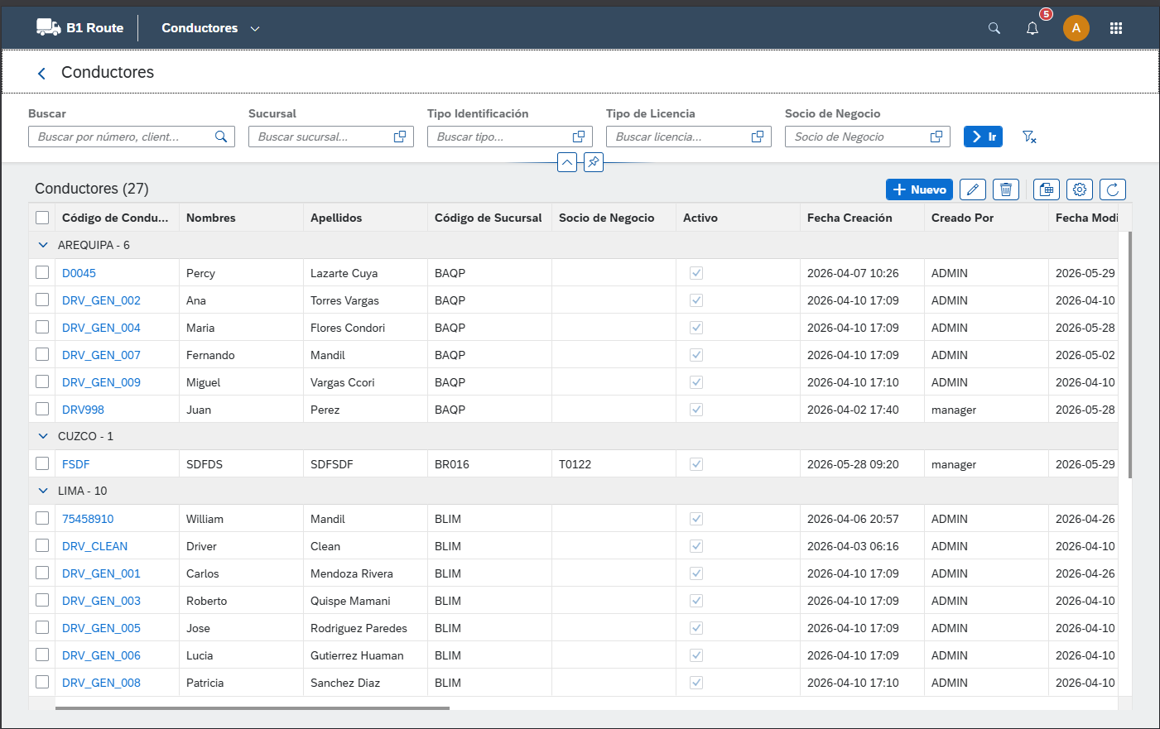
Task: Toggle Activo checkbox in DRV_GEN_004 row
Action: coord(696,328)
